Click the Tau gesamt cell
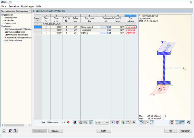The width and height of the screenshot is (194, 138). pyautogui.click(x=90, y=30)
